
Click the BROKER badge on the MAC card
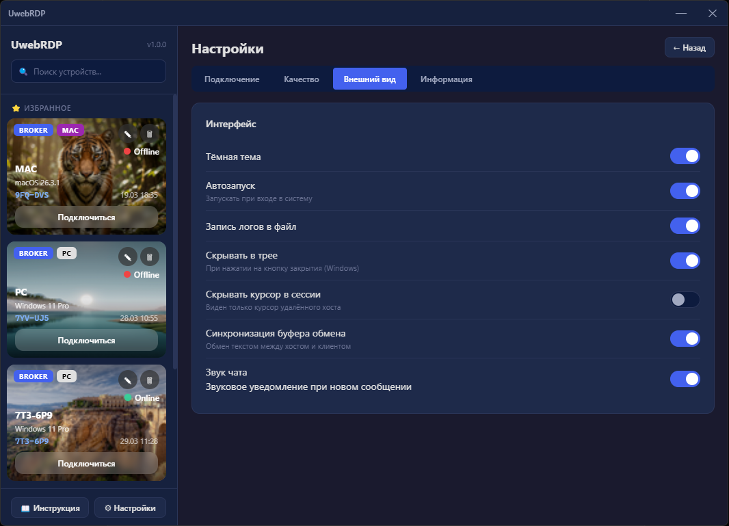click(34, 130)
